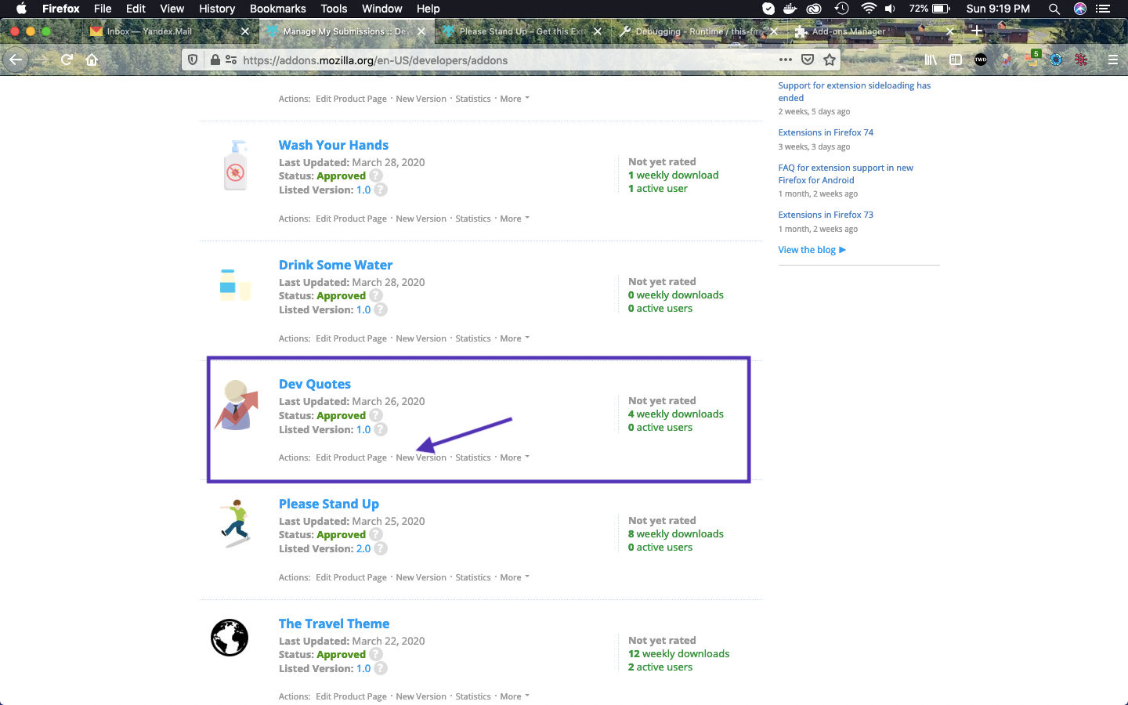The image size is (1128, 705).
Task: Go back to the previous page
Action: click(16, 60)
